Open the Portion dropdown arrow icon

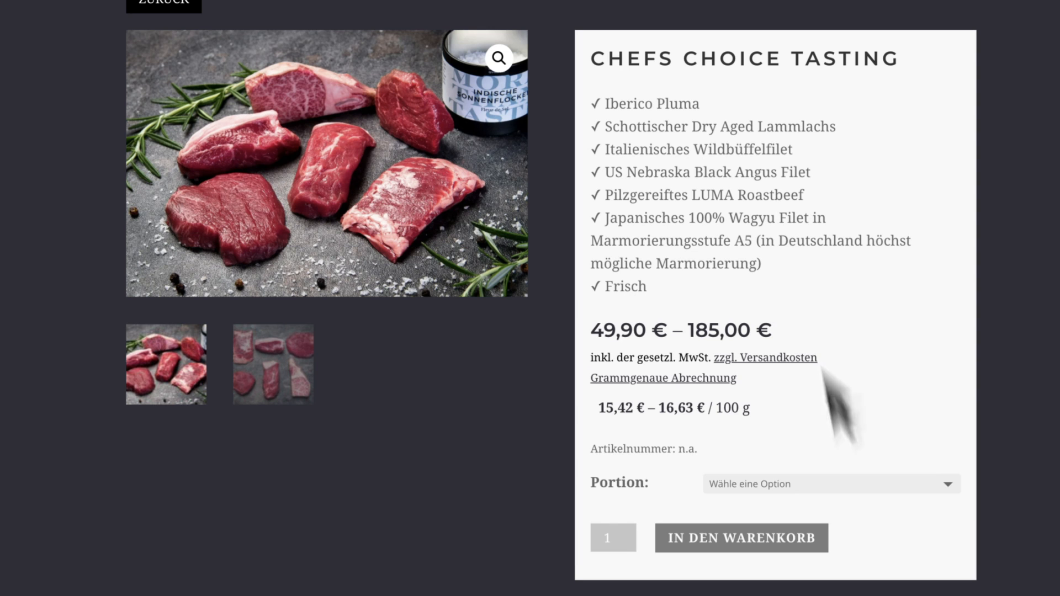click(948, 483)
